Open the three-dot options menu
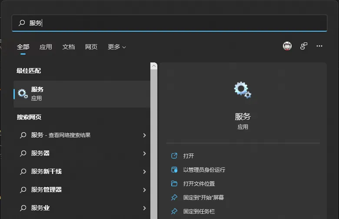This screenshot has height=219, width=339. tap(319, 46)
